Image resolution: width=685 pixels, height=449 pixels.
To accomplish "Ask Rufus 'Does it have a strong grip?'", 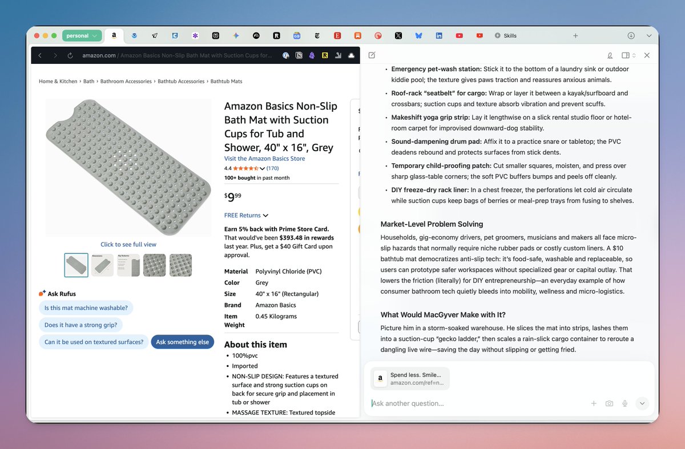I will [81, 325].
